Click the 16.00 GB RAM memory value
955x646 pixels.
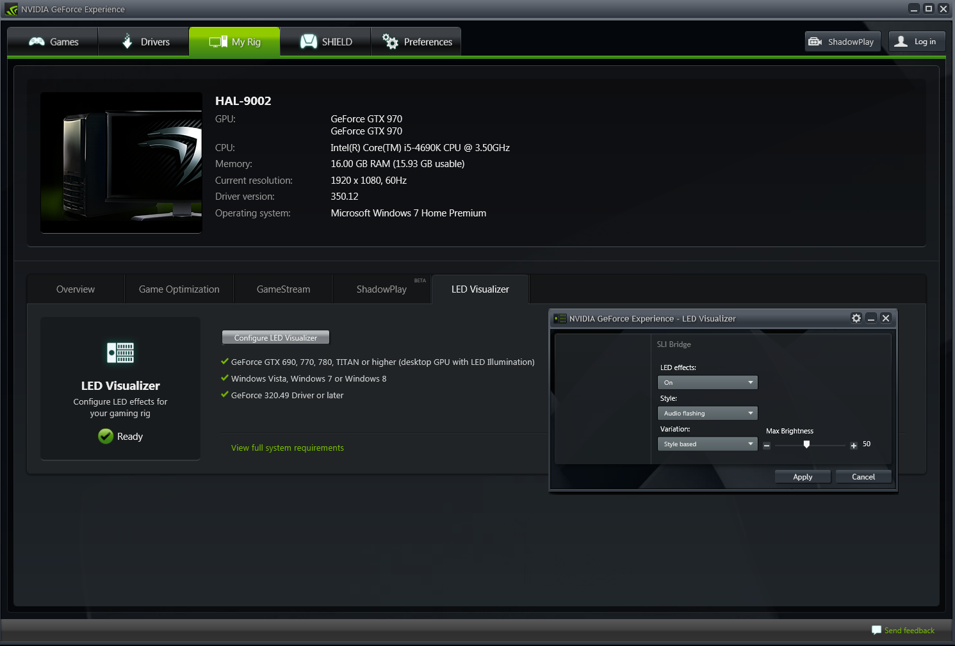click(x=398, y=164)
